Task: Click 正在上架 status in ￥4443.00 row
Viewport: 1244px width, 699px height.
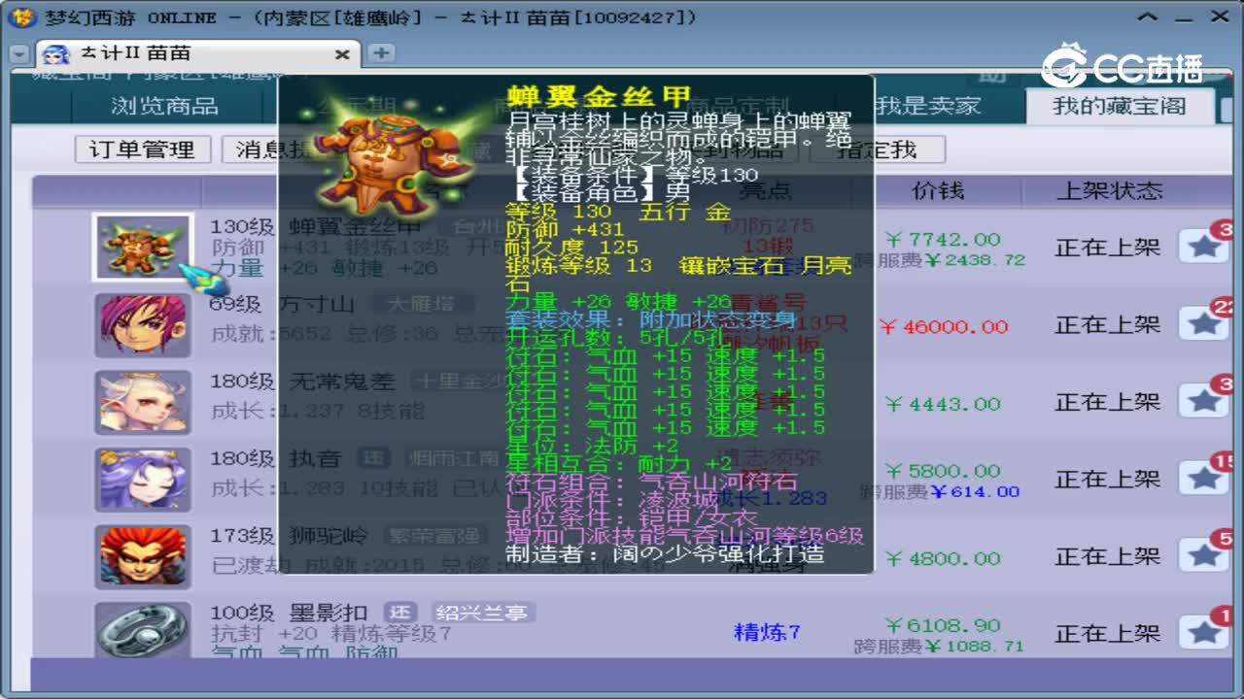Action: [1108, 402]
